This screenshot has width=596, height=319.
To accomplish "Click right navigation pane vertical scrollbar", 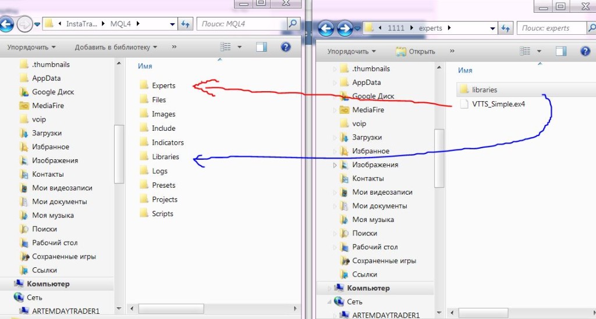I will tap(439, 158).
